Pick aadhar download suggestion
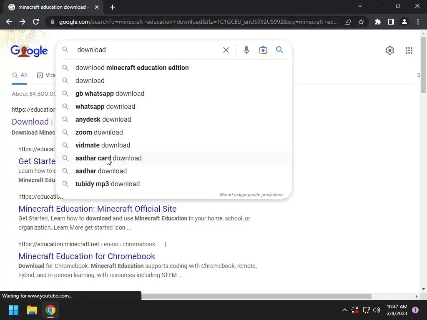The width and height of the screenshot is (427, 320). pos(173,171)
